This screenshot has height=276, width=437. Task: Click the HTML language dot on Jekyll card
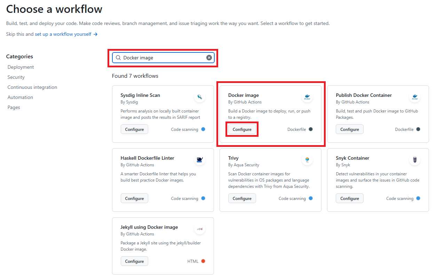click(204, 261)
